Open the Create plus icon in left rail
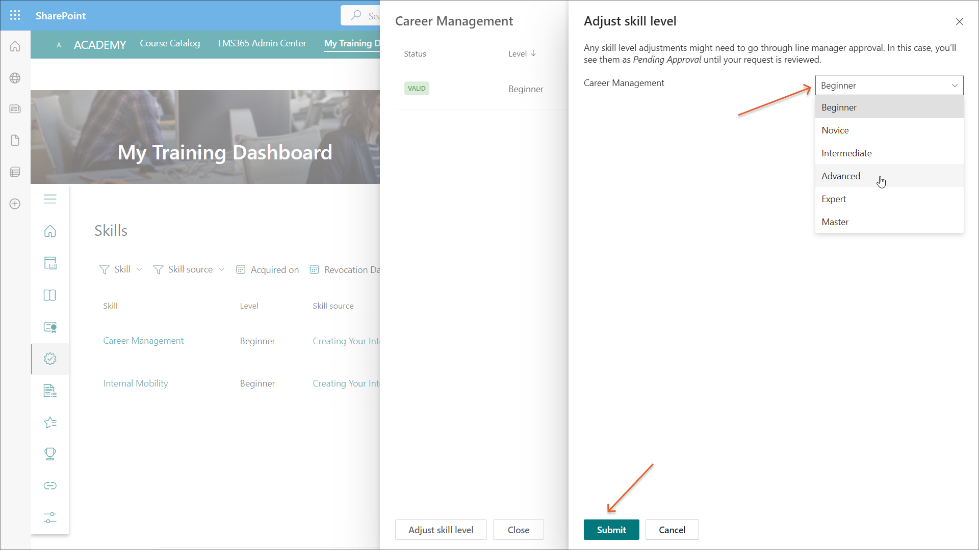The width and height of the screenshot is (979, 550). coord(15,204)
